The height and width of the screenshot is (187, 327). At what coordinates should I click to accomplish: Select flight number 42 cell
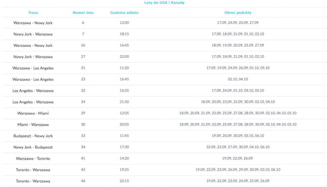click(83, 169)
